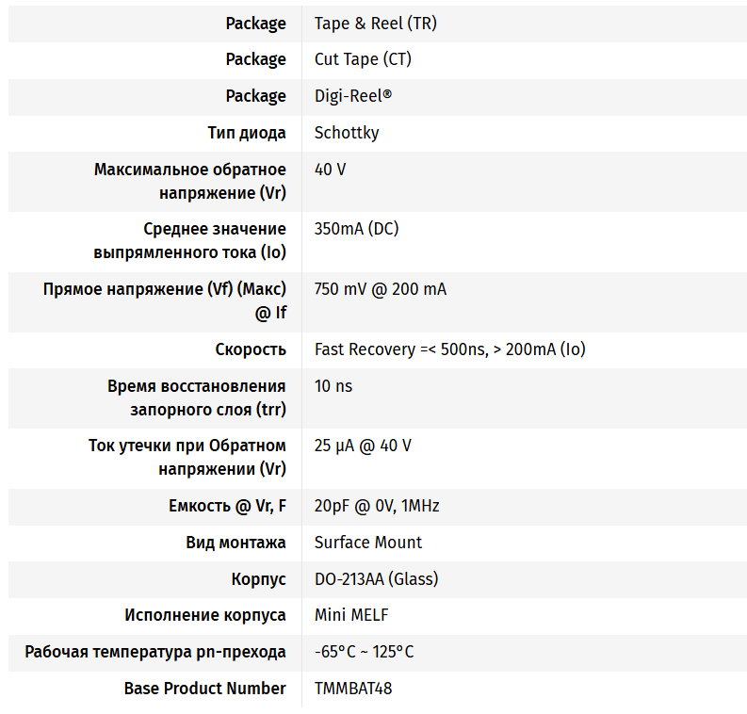Select the Digi-Reel® package value
The width and height of the screenshot is (747, 714).
(352, 96)
